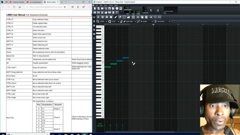Open the Song Editor window icon
Image resolution: width=240 pixels, height=135 pixels.
[x=95, y=12]
